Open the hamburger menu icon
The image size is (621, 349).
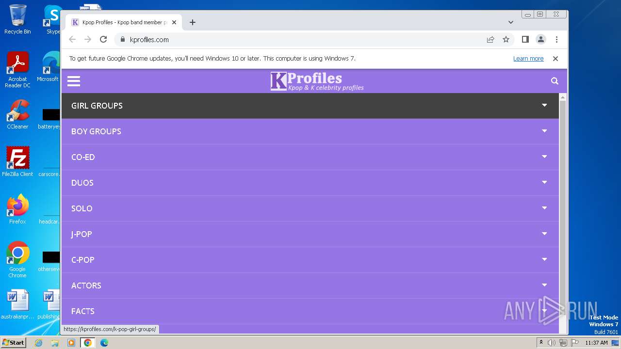[74, 81]
